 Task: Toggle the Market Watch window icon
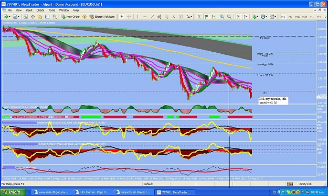(26, 17)
